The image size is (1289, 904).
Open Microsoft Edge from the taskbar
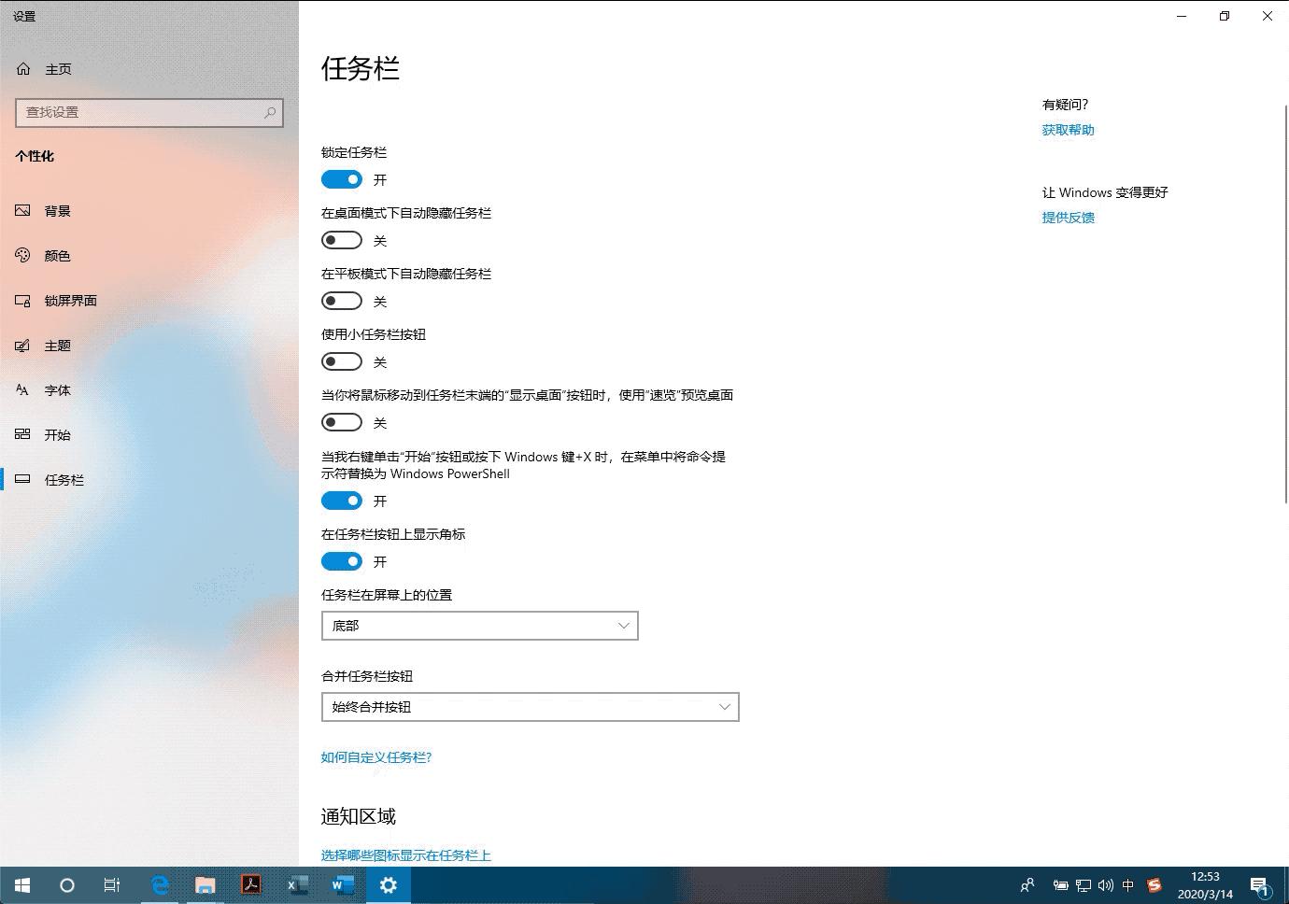point(160,884)
